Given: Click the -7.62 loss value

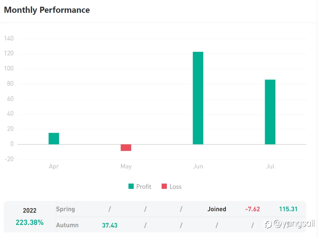Looking at the screenshot, I should pos(252,209).
